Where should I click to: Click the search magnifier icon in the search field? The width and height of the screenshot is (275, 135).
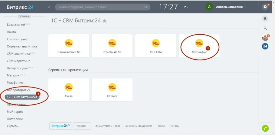point(146,7)
